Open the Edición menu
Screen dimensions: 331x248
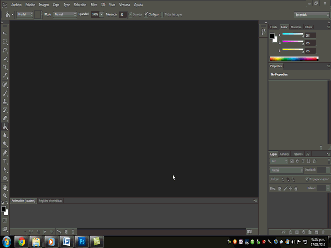31,5
